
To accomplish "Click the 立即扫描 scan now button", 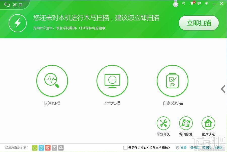I will tap(199, 23).
